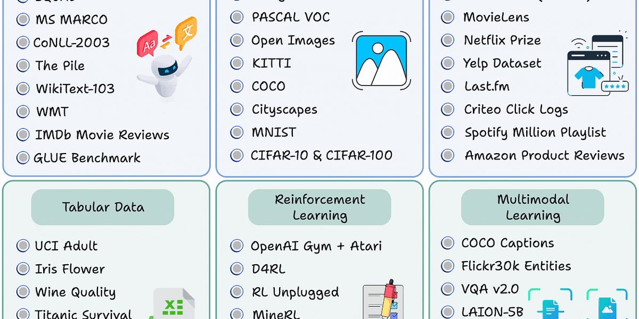639x319 pixels.
Task: Click the KITTI entry
Action: coord(272,63)
